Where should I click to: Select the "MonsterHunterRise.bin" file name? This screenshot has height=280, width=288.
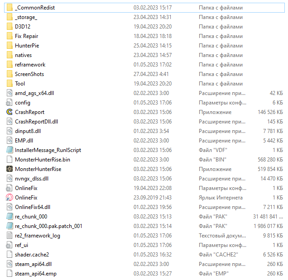[43, 160]
